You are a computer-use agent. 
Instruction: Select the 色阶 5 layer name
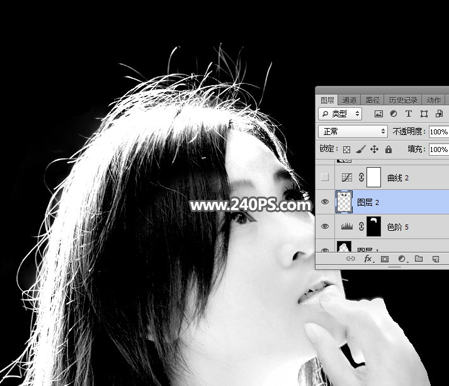(397, 227)
